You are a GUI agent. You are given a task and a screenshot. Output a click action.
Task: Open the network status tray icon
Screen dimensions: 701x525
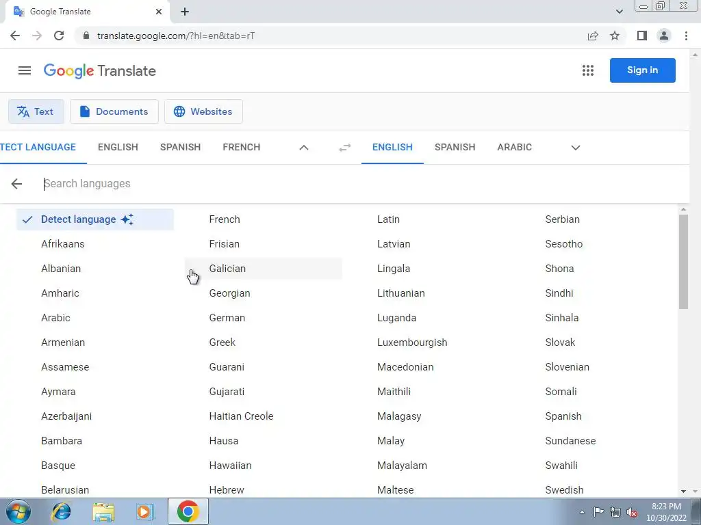pyautogui.click(x=615, y=512)
